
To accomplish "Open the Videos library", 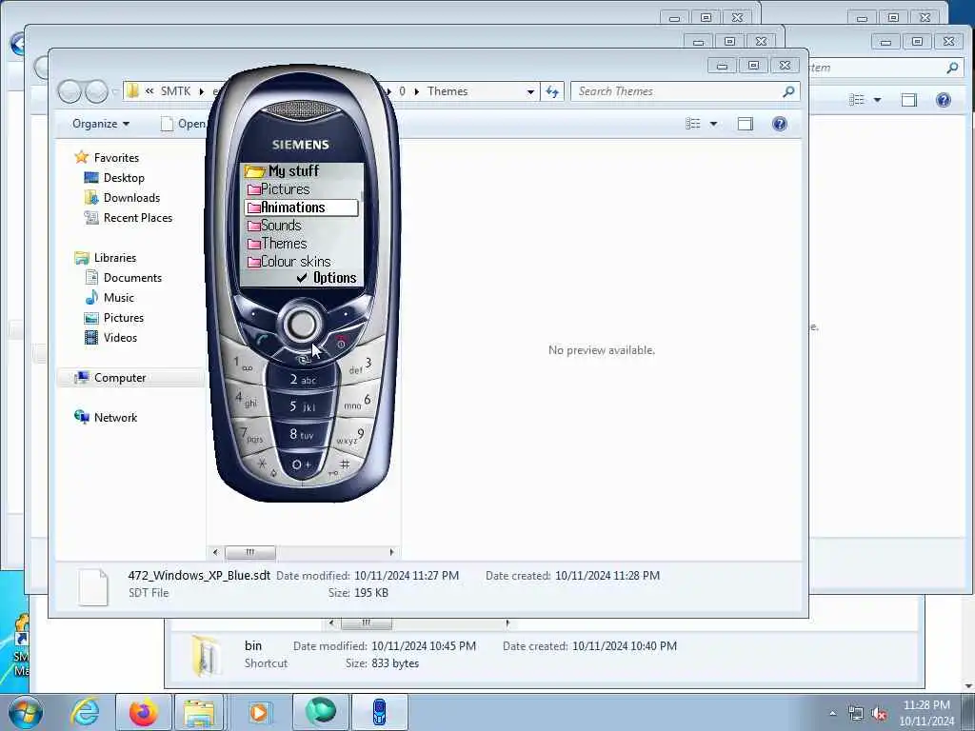I will pyautogui.click(x=120, y=338).
